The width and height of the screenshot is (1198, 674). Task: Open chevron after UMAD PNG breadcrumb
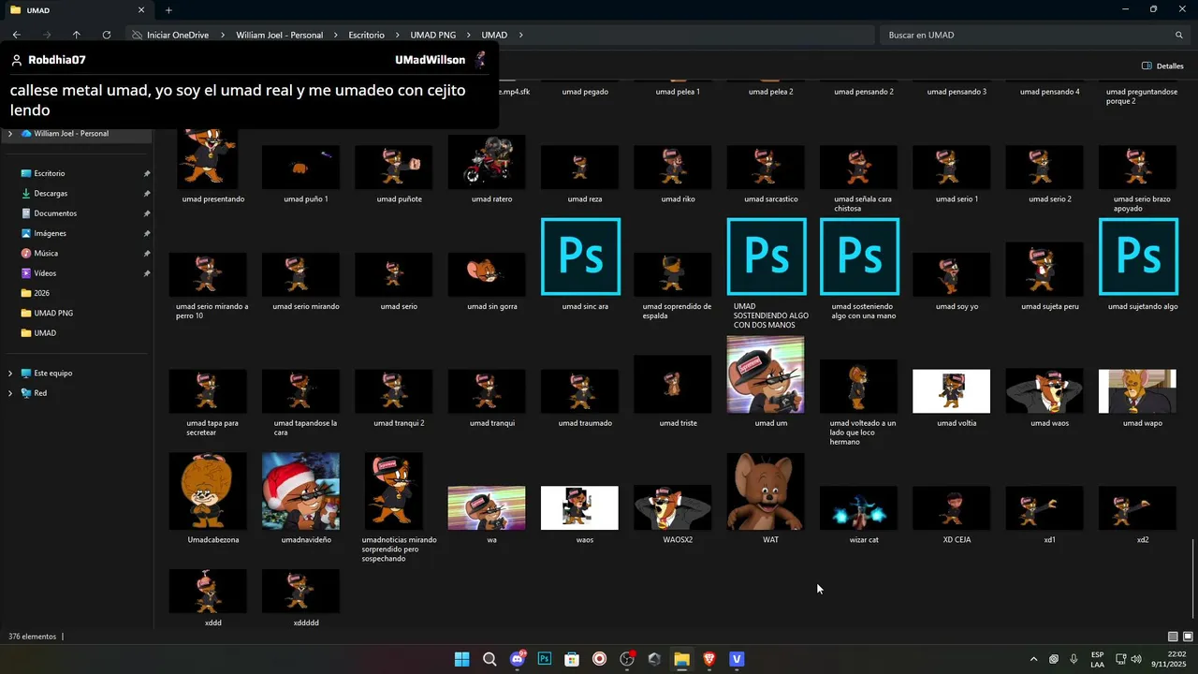tap(469, 35)
